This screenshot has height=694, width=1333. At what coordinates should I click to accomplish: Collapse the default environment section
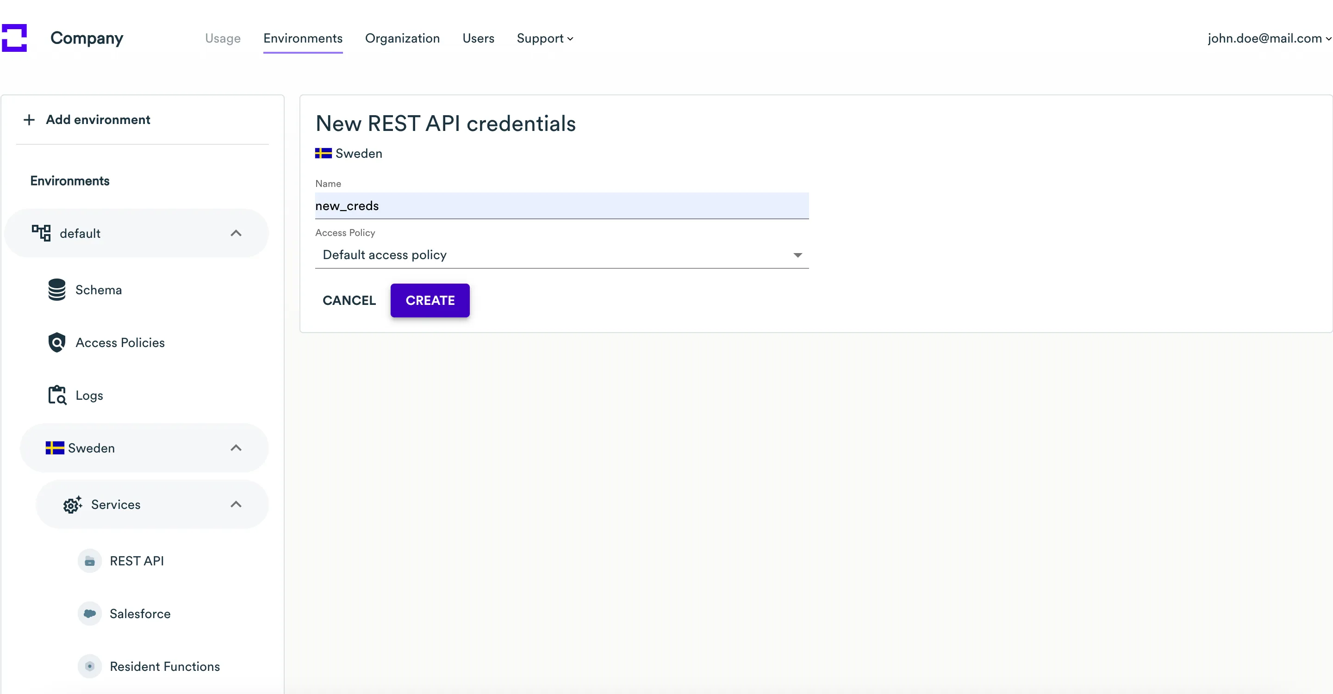(236, 233)
